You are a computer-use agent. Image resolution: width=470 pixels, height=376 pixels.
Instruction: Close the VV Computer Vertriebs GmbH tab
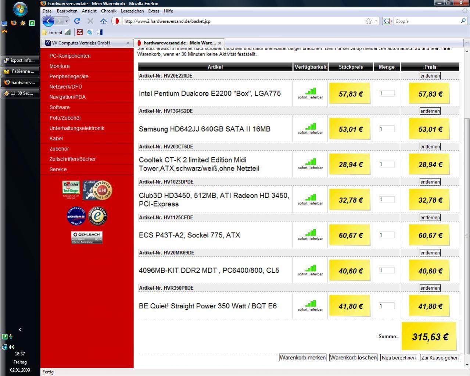click(128, 43)
